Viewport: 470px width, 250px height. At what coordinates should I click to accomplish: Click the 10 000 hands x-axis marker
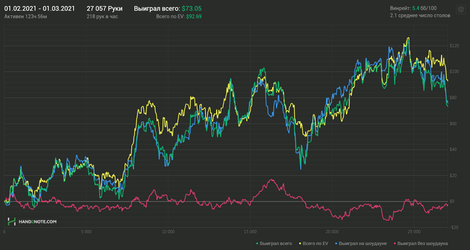pos(168,232)
